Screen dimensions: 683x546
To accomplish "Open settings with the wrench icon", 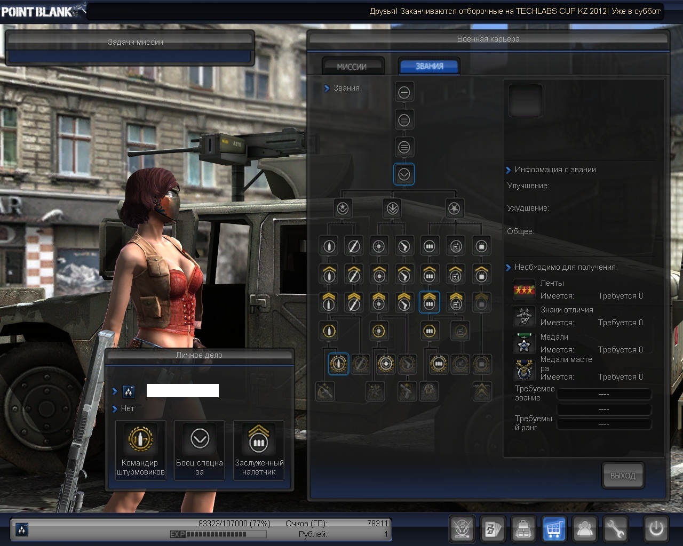I will coord(615,529).
